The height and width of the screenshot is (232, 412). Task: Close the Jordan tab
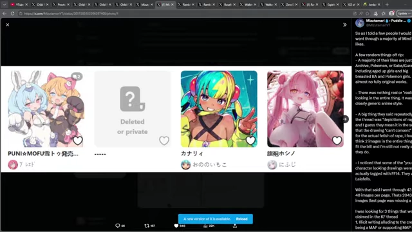click(379, 5)
